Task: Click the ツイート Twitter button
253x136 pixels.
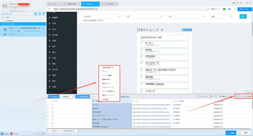Action: pos(187,30)
